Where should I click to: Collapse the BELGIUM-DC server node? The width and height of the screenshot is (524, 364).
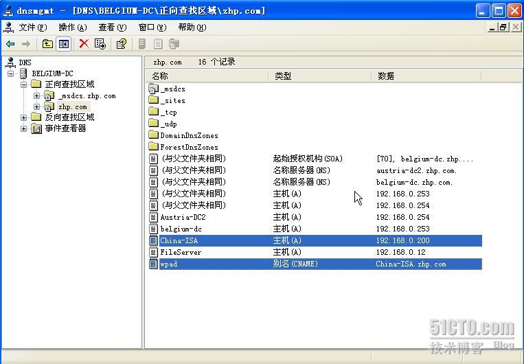(11, 73)
